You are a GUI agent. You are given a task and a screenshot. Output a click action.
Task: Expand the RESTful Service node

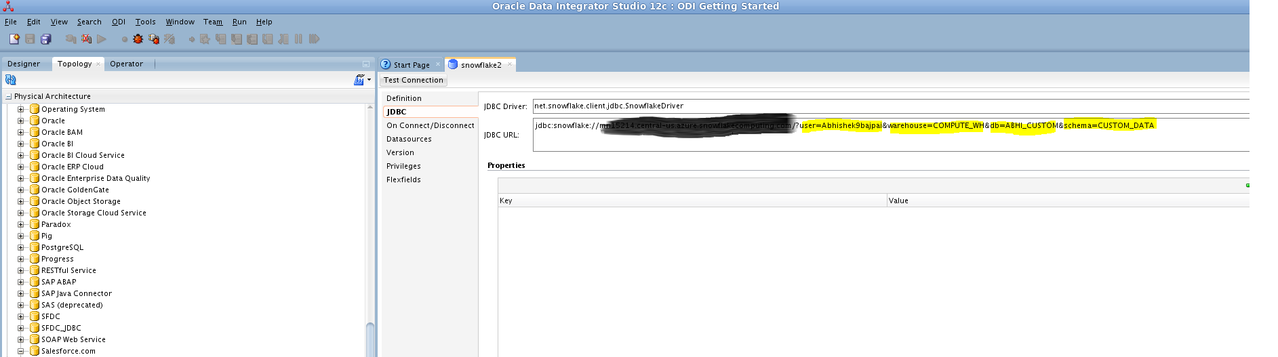(21, 270)
